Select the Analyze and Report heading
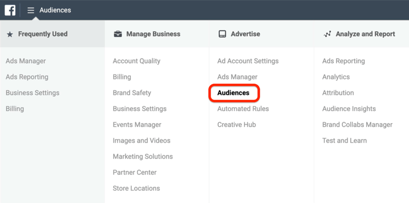This screenshot has width=409, height=203. (x=366, y=34)
